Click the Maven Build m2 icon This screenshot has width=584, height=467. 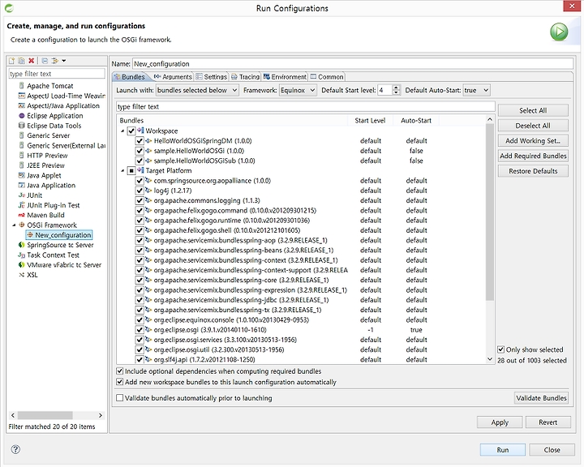click(x=22, y=215)
